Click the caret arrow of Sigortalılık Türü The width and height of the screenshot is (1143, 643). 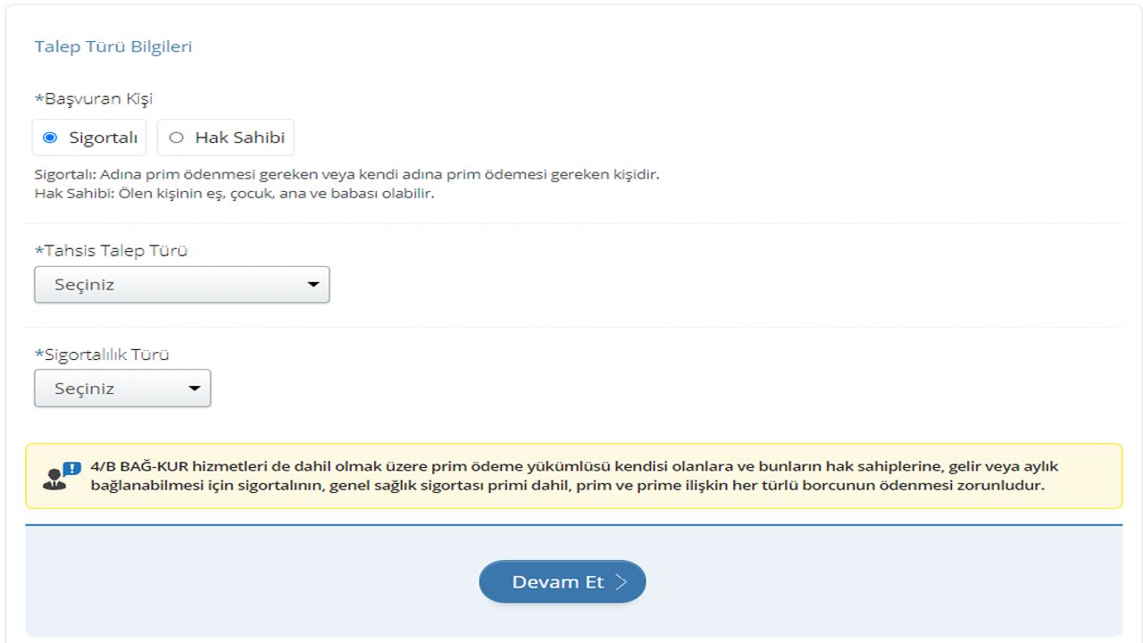coord(194,388)
